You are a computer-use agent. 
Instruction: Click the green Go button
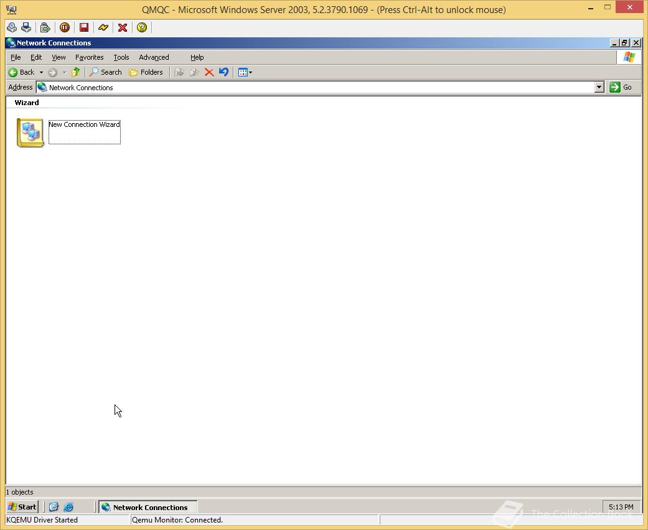[621, 87]
